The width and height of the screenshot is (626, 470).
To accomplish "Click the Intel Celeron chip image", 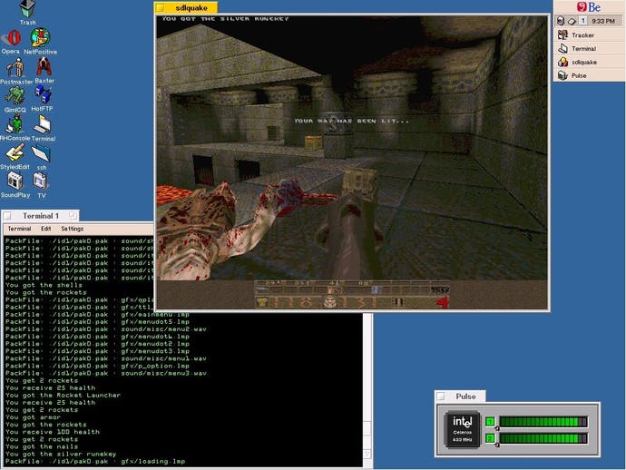I will click(463, 429).
